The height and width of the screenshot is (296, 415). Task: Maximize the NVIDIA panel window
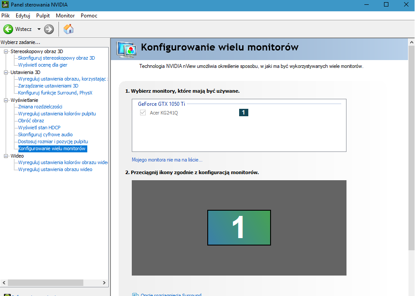click(x=386, y=4)
